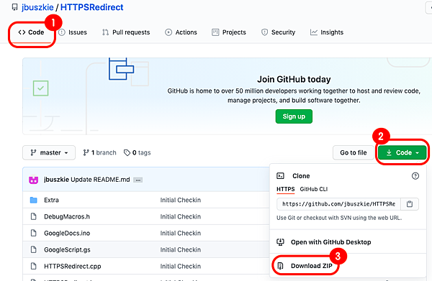Click Download ZIP

(x=312, y=266)
